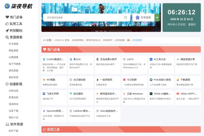Click the 精品电子书 description text
The width and height of the screenshot is (204, 136).
tap(48, 99)
